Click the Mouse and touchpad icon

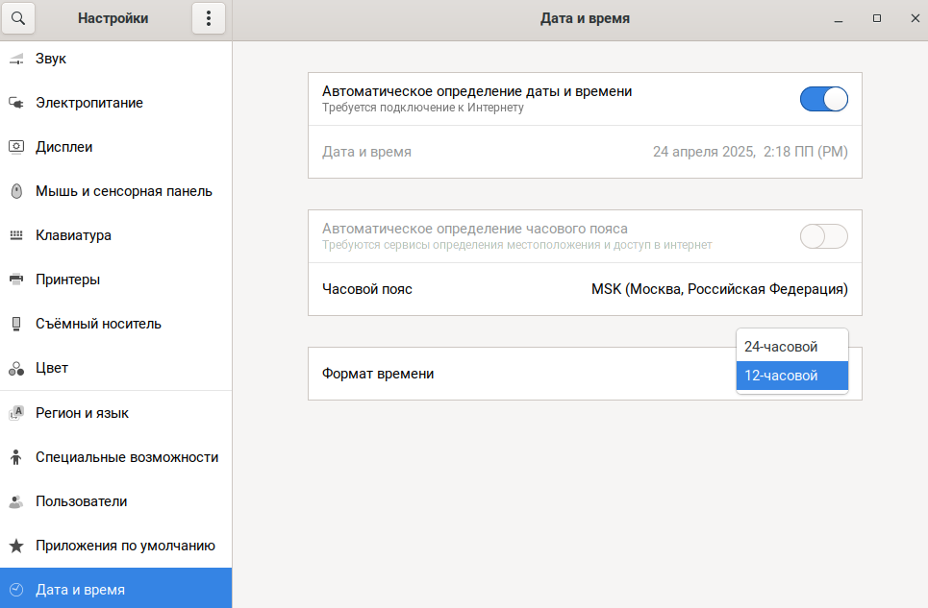[x=15, y=191]
